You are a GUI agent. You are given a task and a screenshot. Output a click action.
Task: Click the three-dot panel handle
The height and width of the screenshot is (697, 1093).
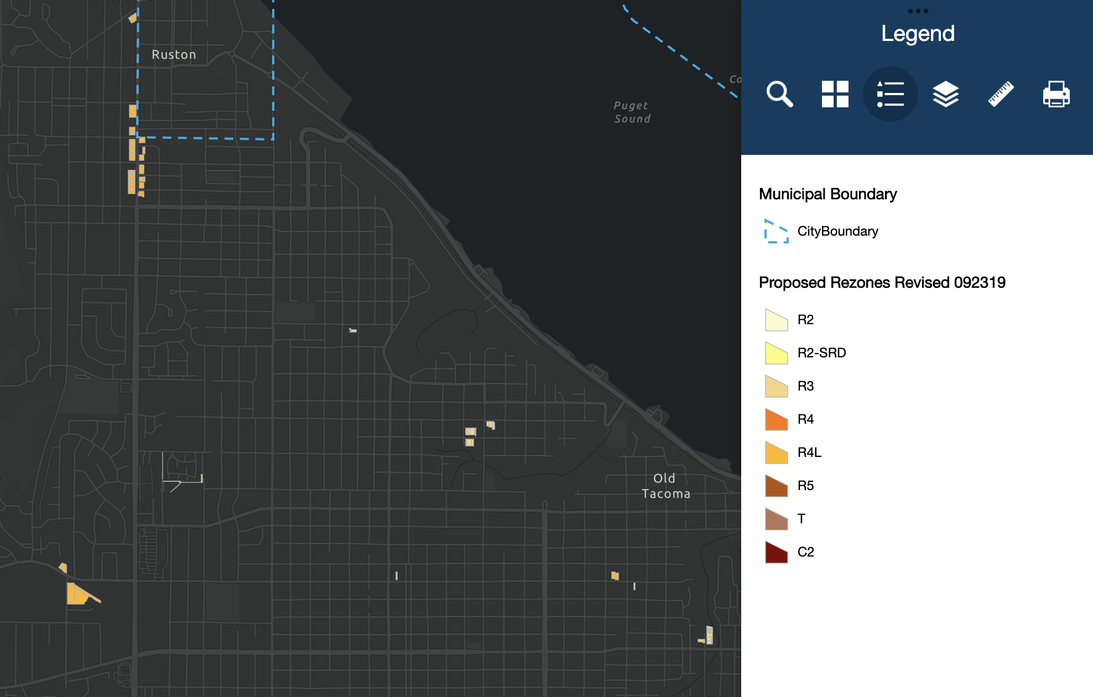[918, 11]
